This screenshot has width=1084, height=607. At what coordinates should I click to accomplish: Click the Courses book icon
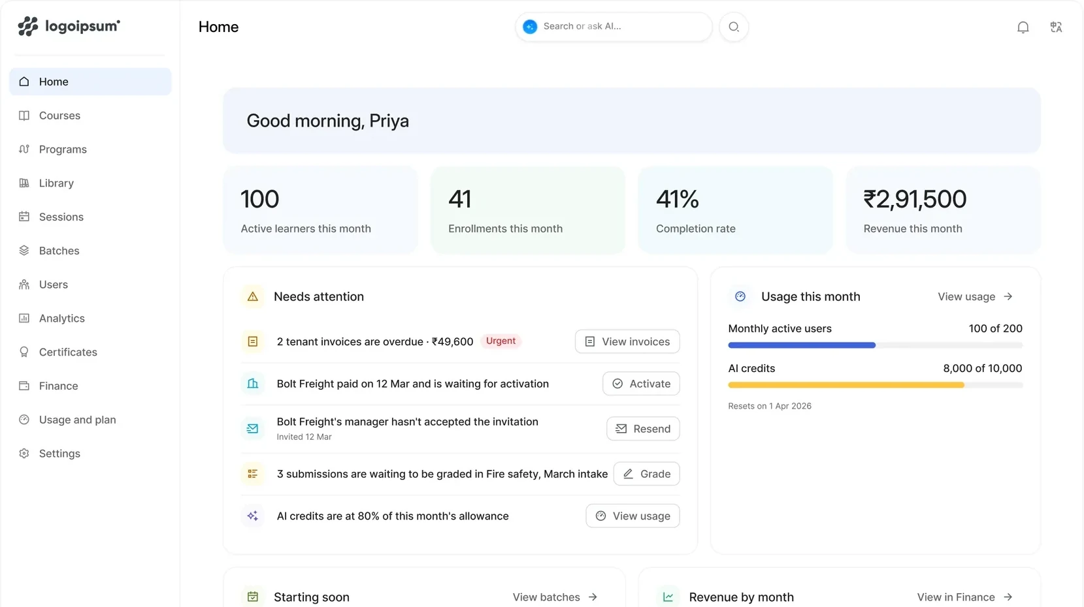click(x=24, y=116)
